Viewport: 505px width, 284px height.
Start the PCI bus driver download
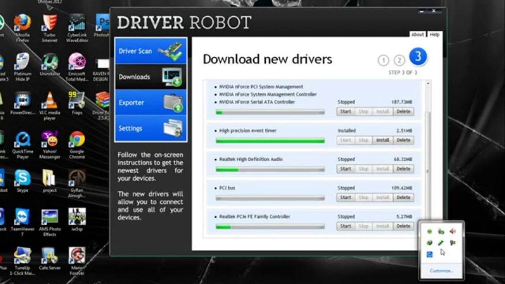click(x=345, y=198)
